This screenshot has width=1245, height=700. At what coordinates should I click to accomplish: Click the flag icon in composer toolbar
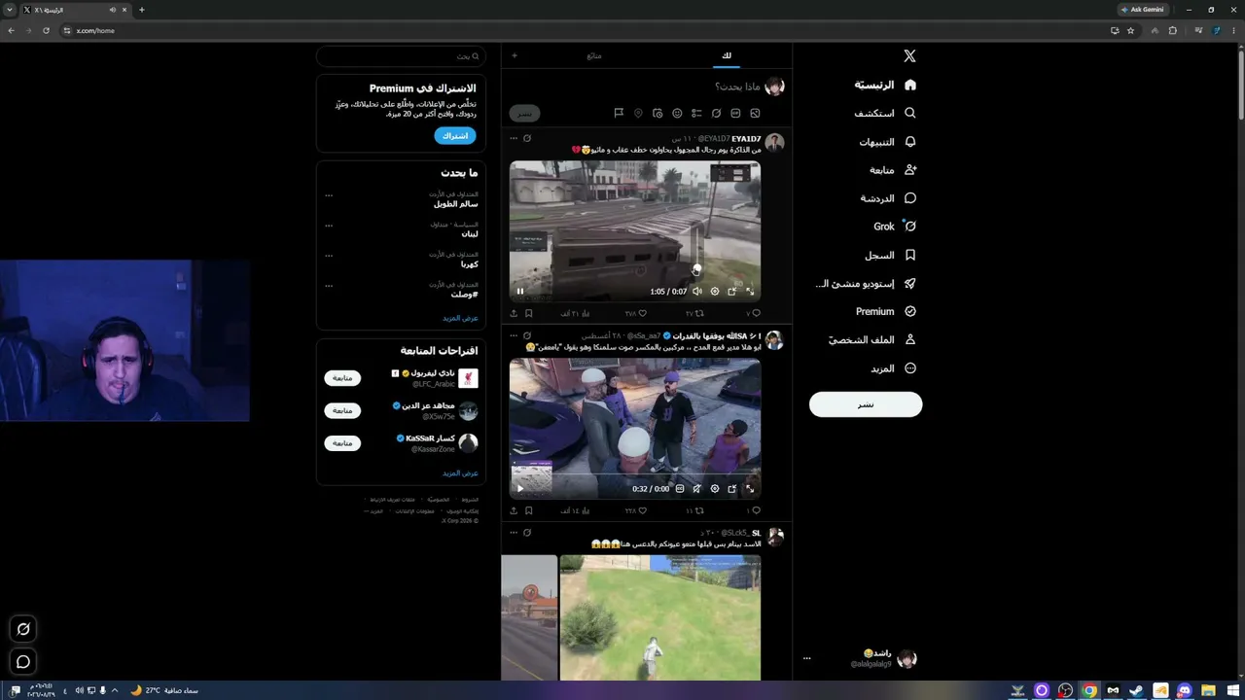(x=619, y=114)
